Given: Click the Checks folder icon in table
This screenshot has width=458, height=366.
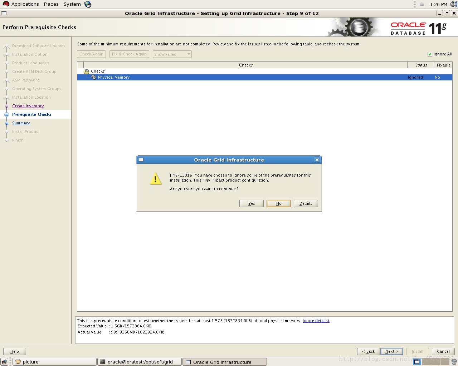Looking at the screenshot, I should 87,71.
